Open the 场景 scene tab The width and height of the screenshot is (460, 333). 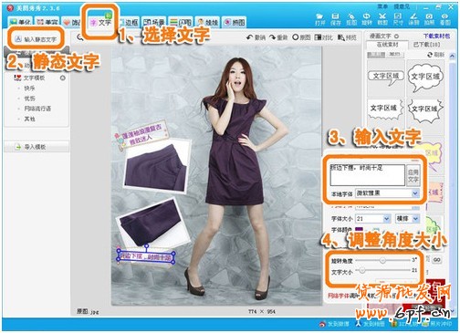point(154,22)
